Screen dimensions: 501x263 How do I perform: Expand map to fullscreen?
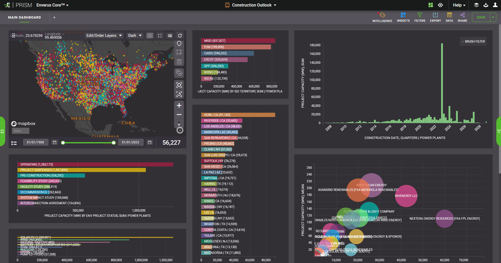pos(160,36)
